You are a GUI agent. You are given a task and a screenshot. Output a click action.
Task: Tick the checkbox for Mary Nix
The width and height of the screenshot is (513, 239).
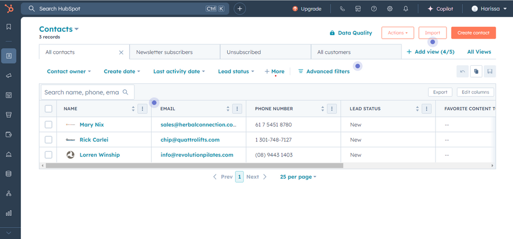48,125
